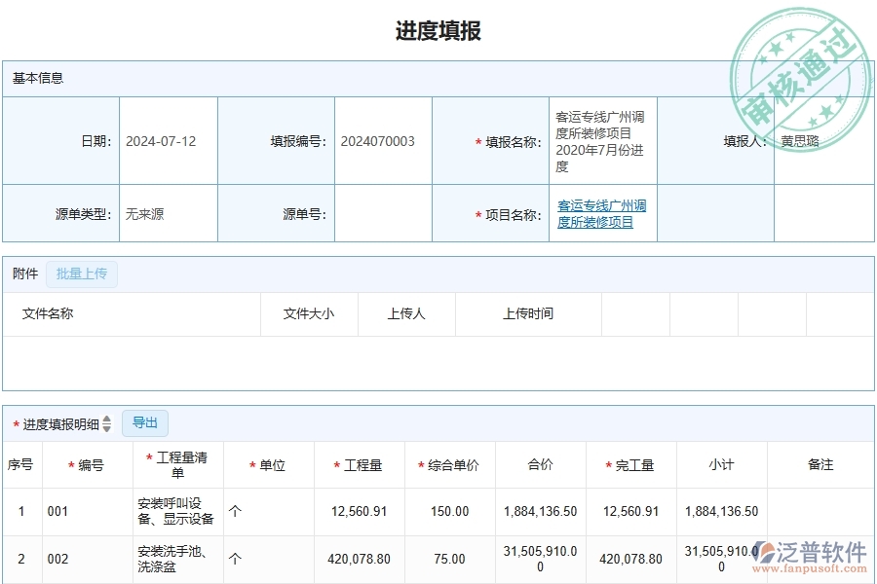877x584 pixels.
Task: Click the 完工量 value 12,560.91 in row 1
Action: [x=630, y=511]
